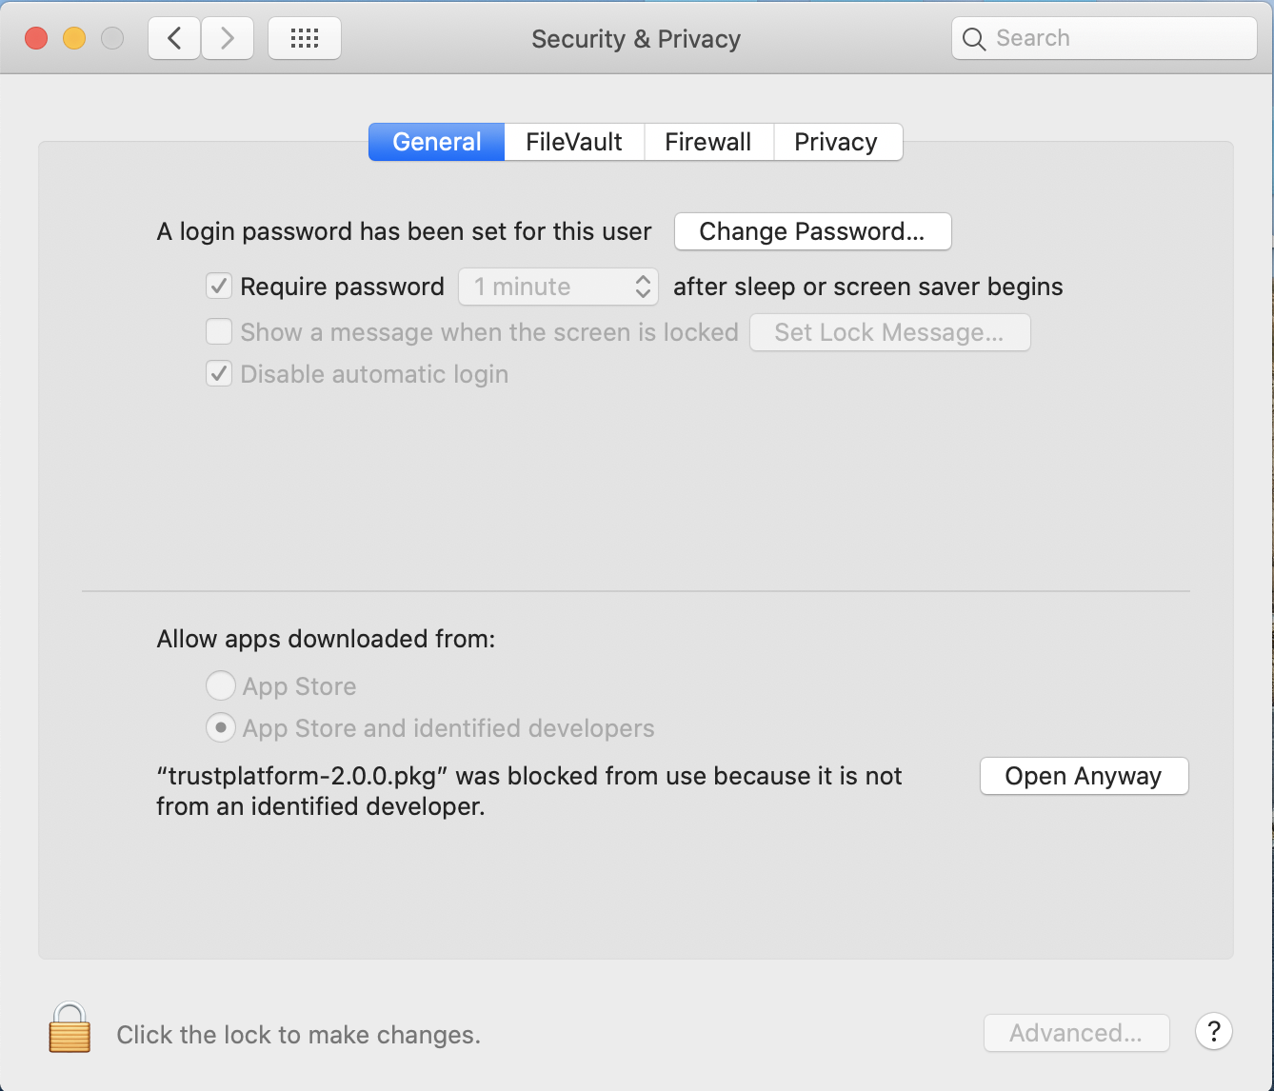Toggle the Require password checkbox

pyautogui.click(x=219, y=286)
